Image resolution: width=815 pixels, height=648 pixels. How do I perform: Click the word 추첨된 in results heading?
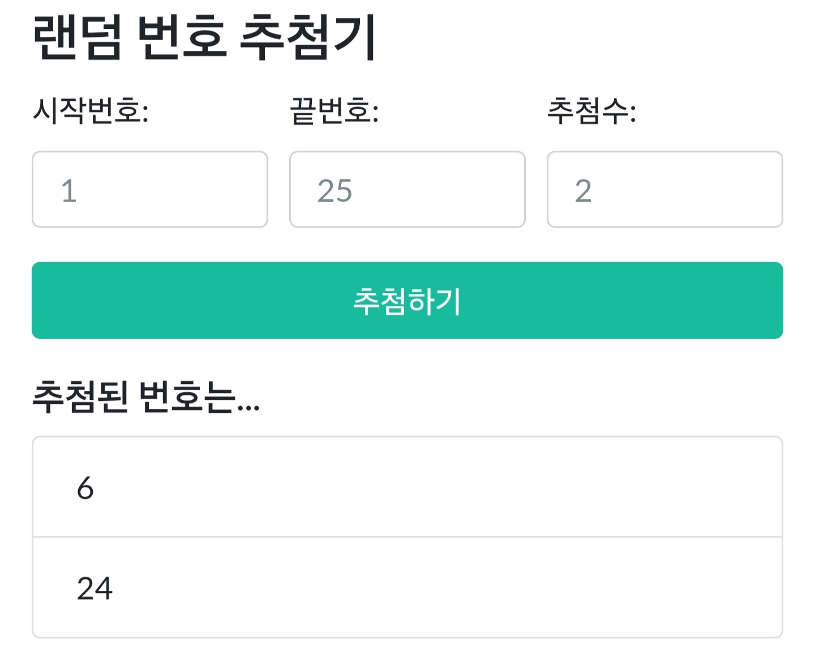pos(80,397)
